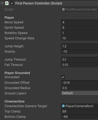Click the Top Clamp value field

[x=80, y=111]
